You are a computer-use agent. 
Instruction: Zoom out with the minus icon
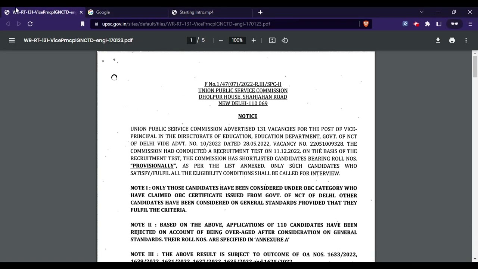coord(221,40)
